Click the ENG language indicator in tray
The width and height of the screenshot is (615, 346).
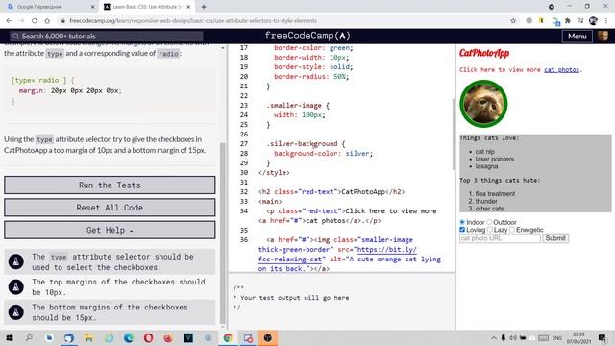(557, 337)
